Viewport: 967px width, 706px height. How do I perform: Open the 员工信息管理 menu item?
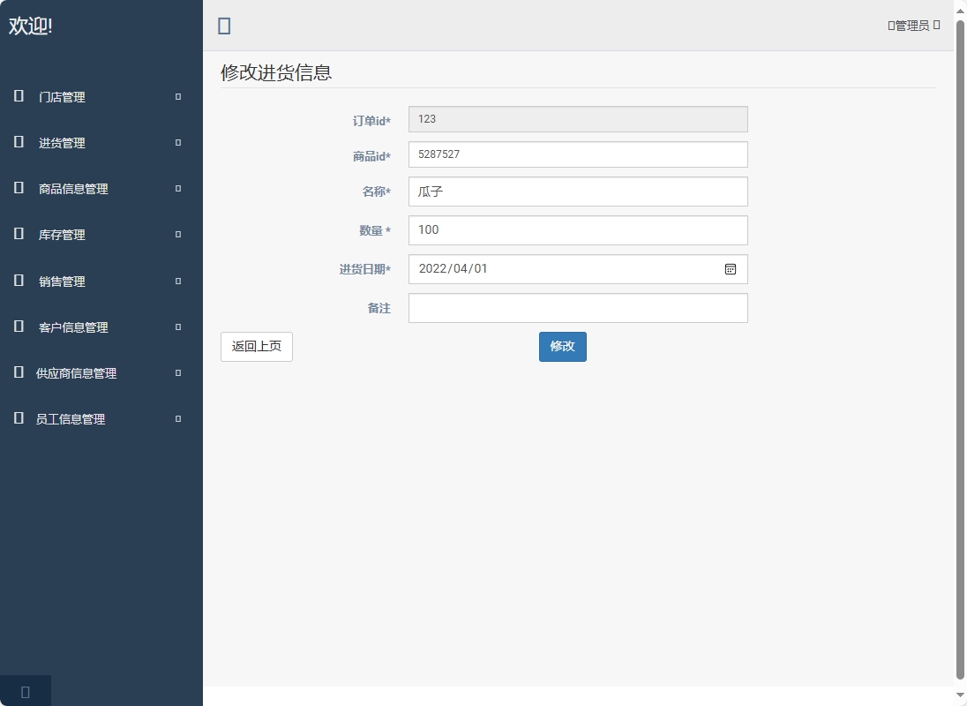click(70, 418)
